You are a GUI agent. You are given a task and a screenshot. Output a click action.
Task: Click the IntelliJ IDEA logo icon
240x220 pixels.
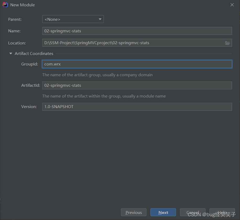(x=5, y=5)
